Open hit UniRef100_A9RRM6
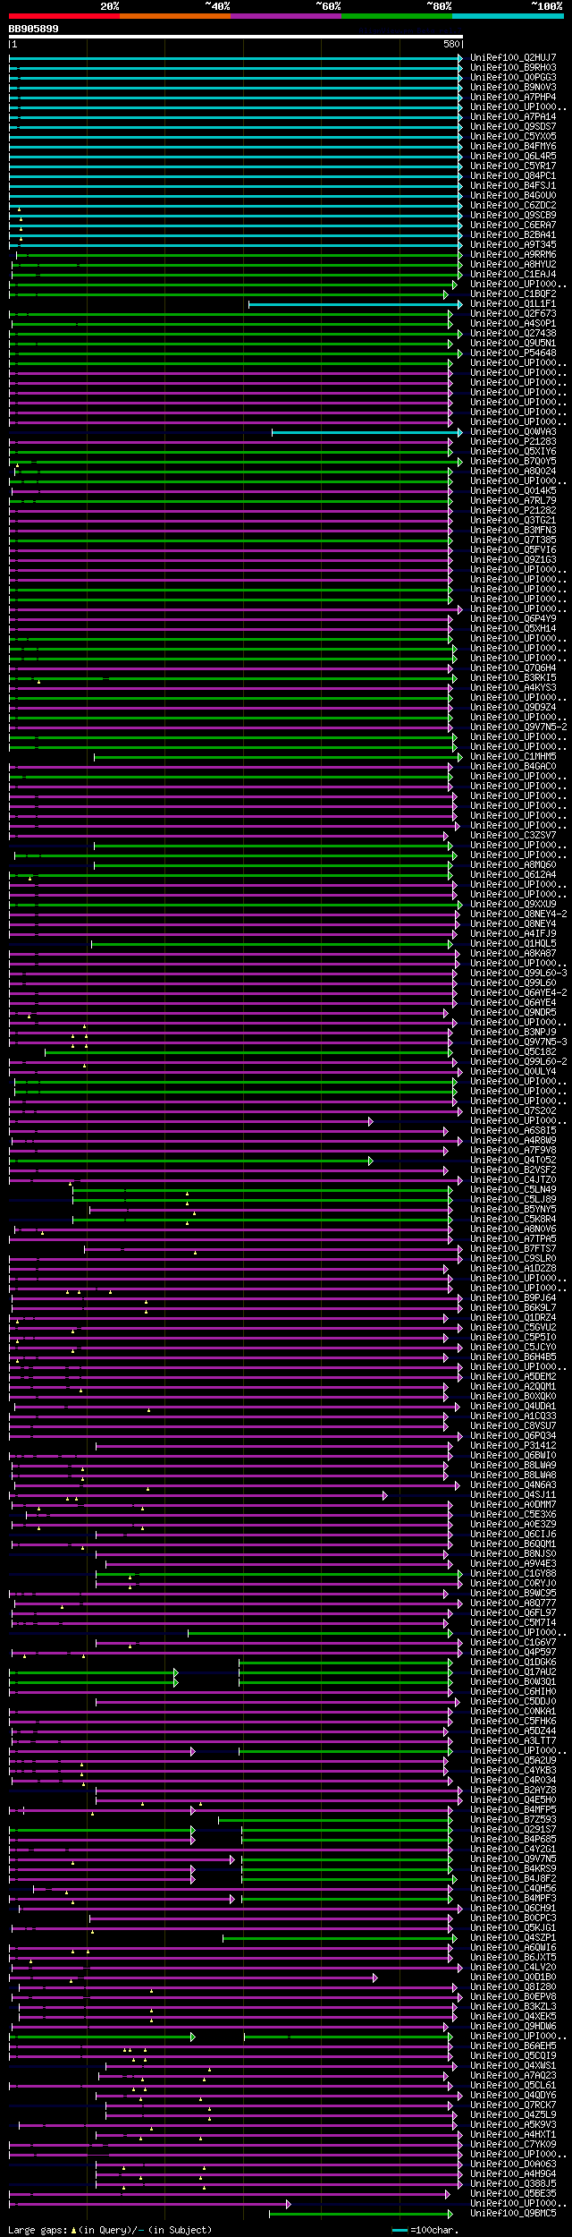 pos(513,255)
